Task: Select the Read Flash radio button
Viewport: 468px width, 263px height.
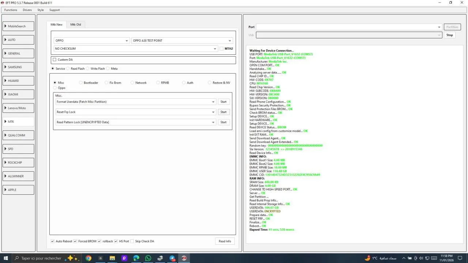Action: coord(68,69)
